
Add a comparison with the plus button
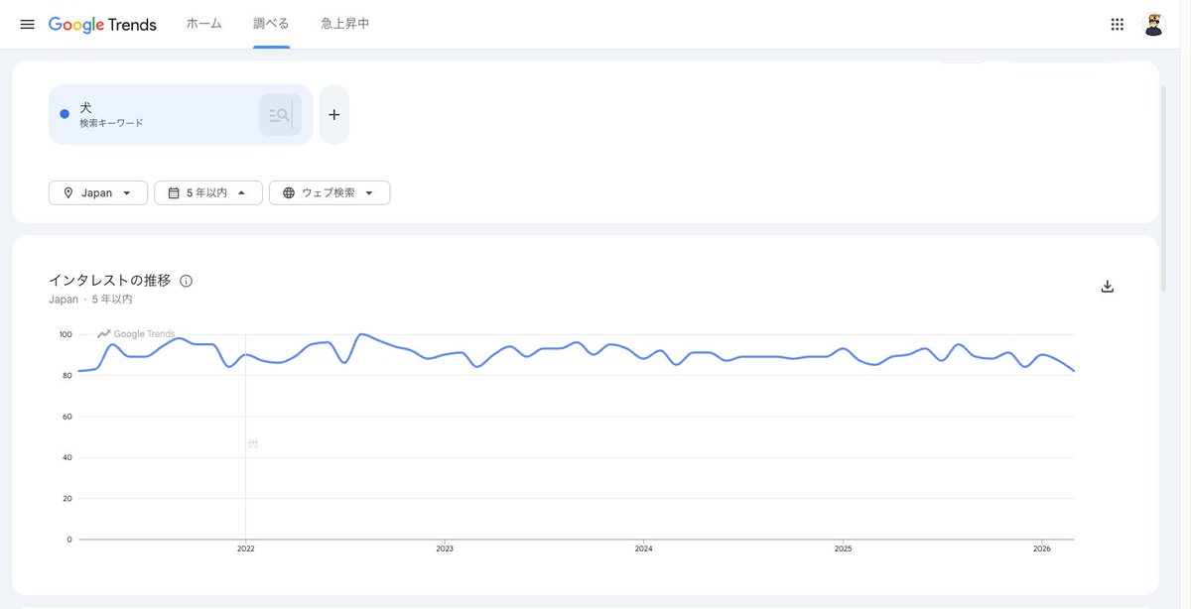333,115
